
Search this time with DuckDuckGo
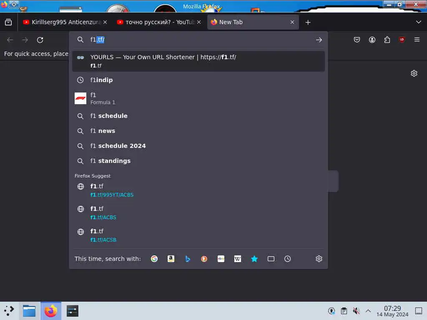[204, 259]
